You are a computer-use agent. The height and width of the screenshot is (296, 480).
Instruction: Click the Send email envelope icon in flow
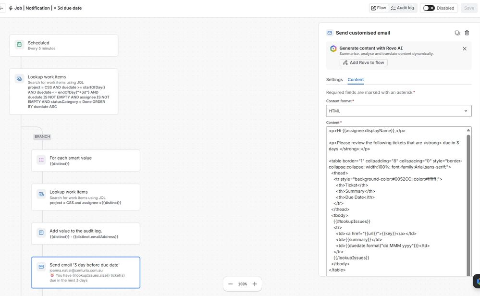pyautogui.click(x=41, y=267)
